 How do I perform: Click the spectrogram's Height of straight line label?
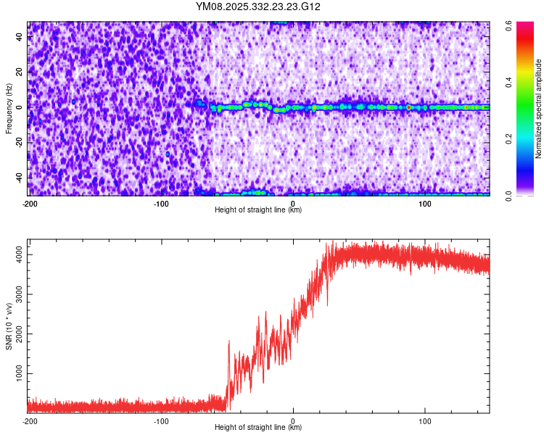pos(258,210)
